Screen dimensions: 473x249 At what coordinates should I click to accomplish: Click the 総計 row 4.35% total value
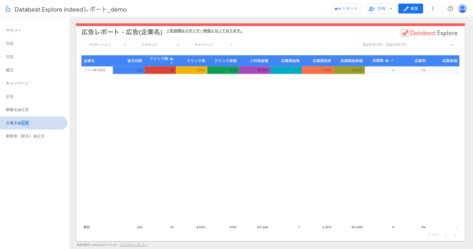pos(327,227)
